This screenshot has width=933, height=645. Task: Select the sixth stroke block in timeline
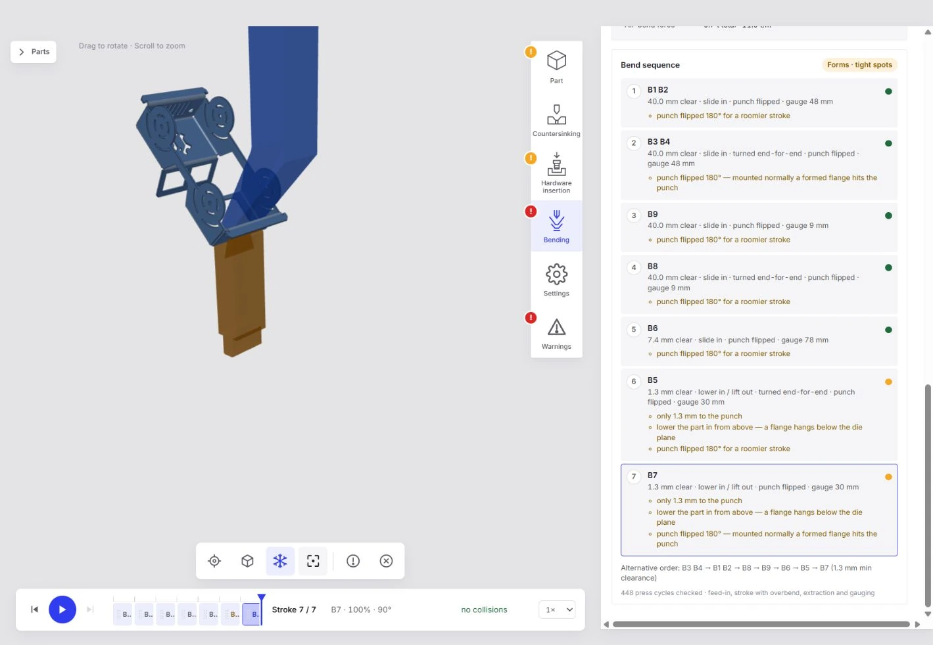231,614
